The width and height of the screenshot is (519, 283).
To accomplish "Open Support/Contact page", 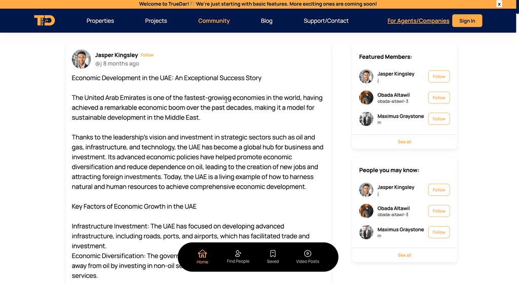I will coord(326,21).
